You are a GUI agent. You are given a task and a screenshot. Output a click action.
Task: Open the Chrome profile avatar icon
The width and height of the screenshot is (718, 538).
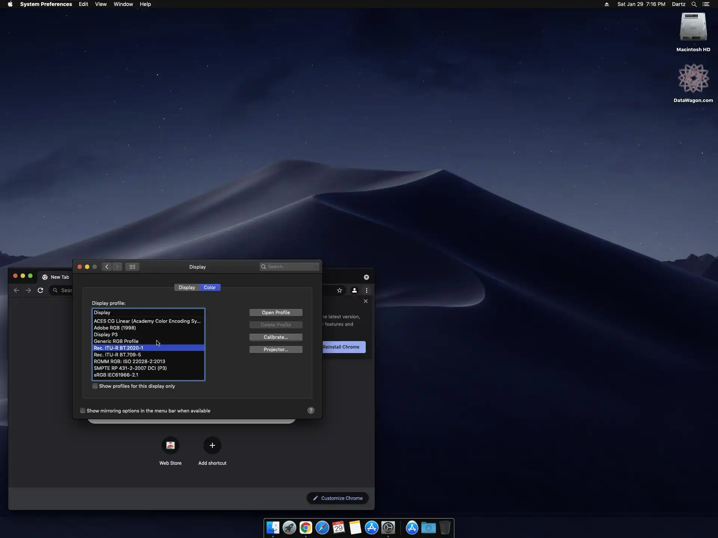tap(354, 290)
